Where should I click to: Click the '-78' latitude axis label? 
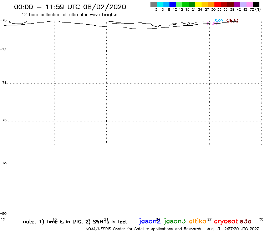point(3,163)
